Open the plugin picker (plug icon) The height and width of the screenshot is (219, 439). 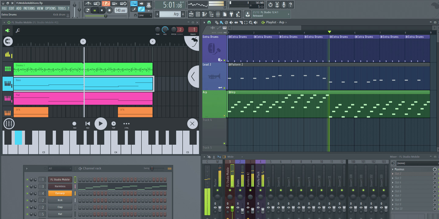coord(231,14)
